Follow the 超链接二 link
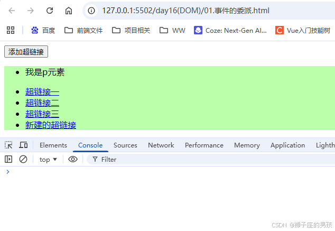 point(42,103)
